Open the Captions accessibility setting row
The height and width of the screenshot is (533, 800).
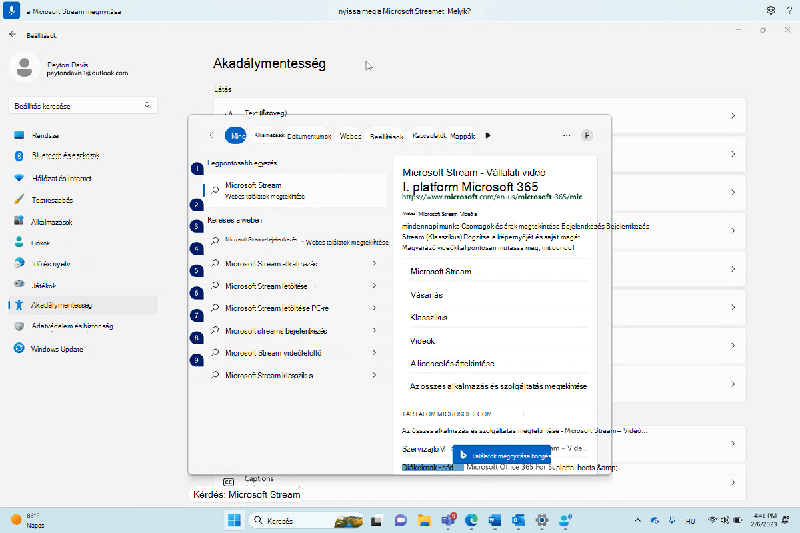point(479,481)
